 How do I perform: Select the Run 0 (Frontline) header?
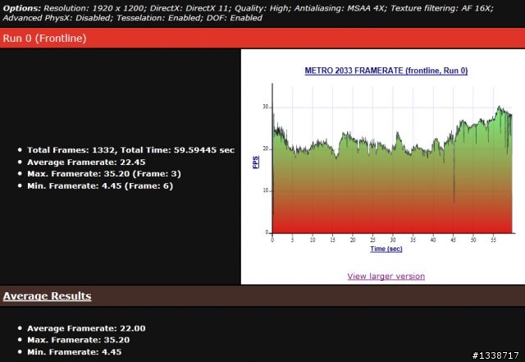(262, 38)
